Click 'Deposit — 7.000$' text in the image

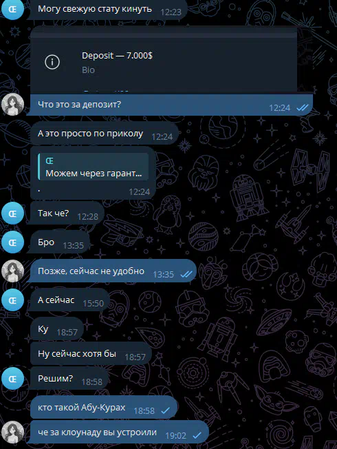tap(117, 55)
